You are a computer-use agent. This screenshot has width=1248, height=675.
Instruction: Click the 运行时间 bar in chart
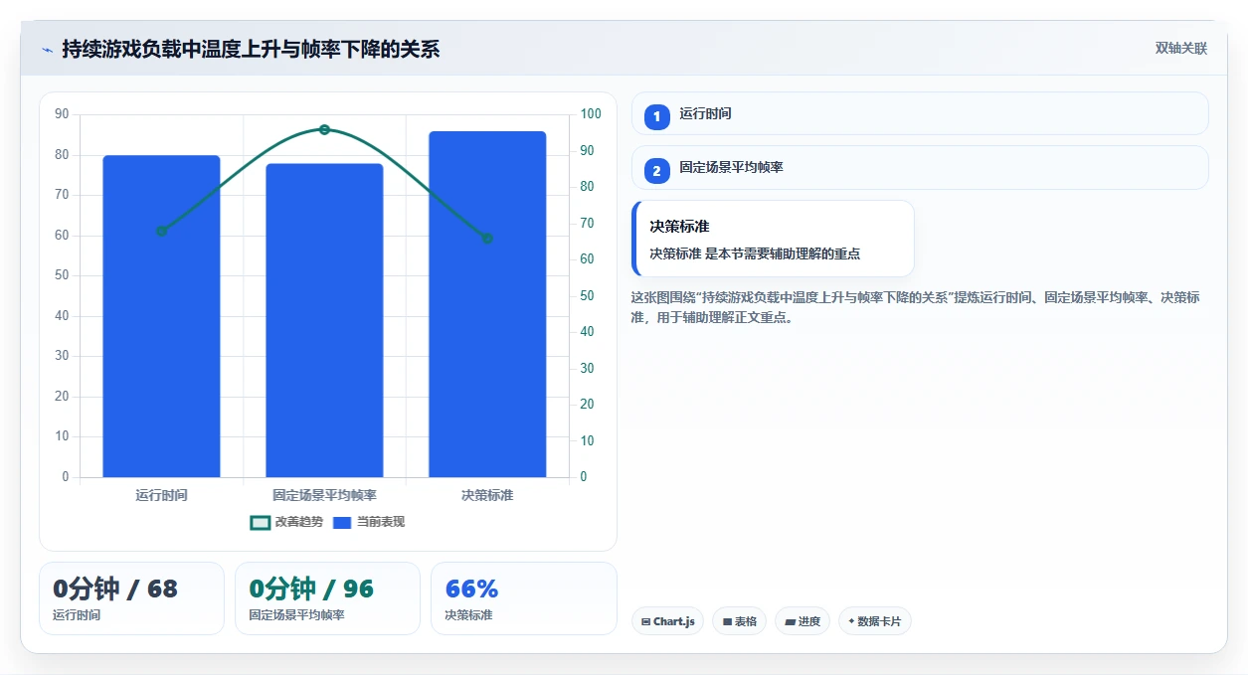tap(161, 316)
